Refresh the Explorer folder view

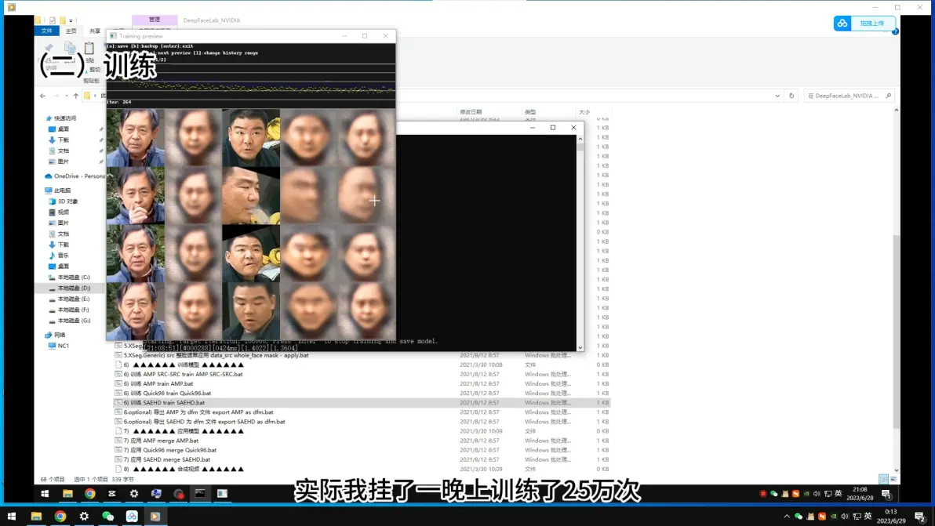click(791, 96)
